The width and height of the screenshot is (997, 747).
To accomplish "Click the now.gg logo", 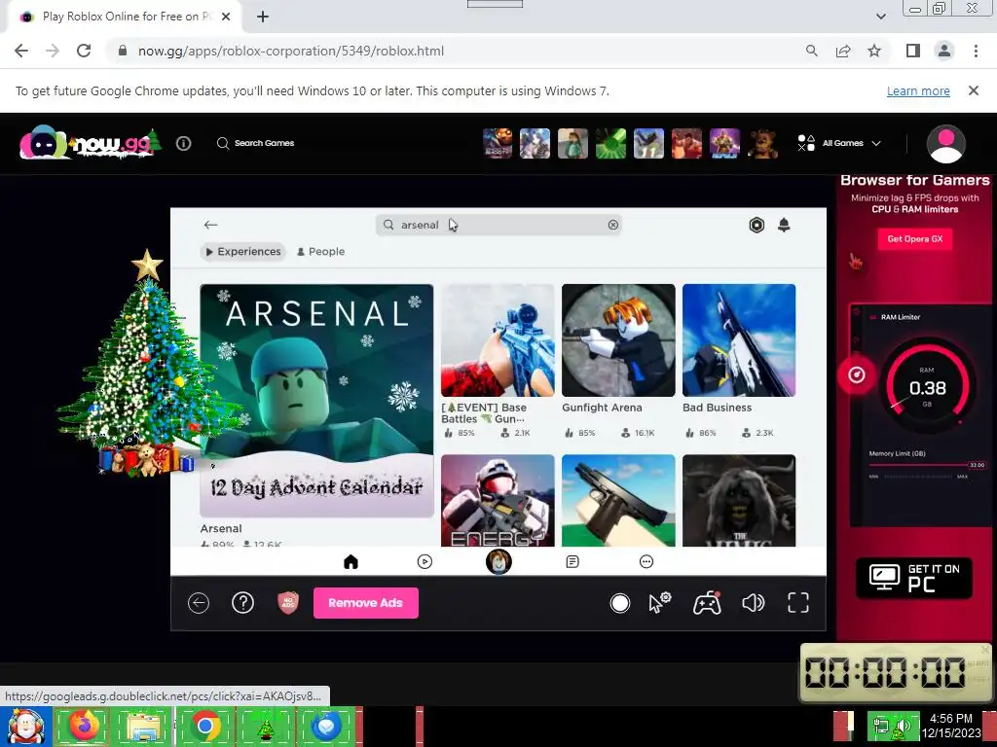I will coord(89,143).
